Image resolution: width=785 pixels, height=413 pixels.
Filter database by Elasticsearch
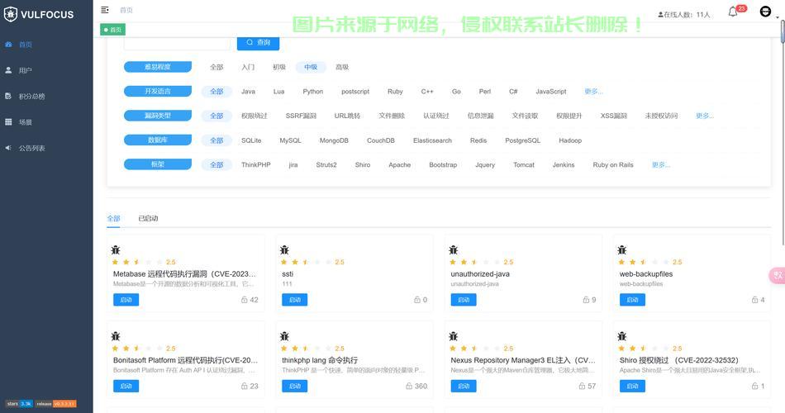tap(432, 140)
